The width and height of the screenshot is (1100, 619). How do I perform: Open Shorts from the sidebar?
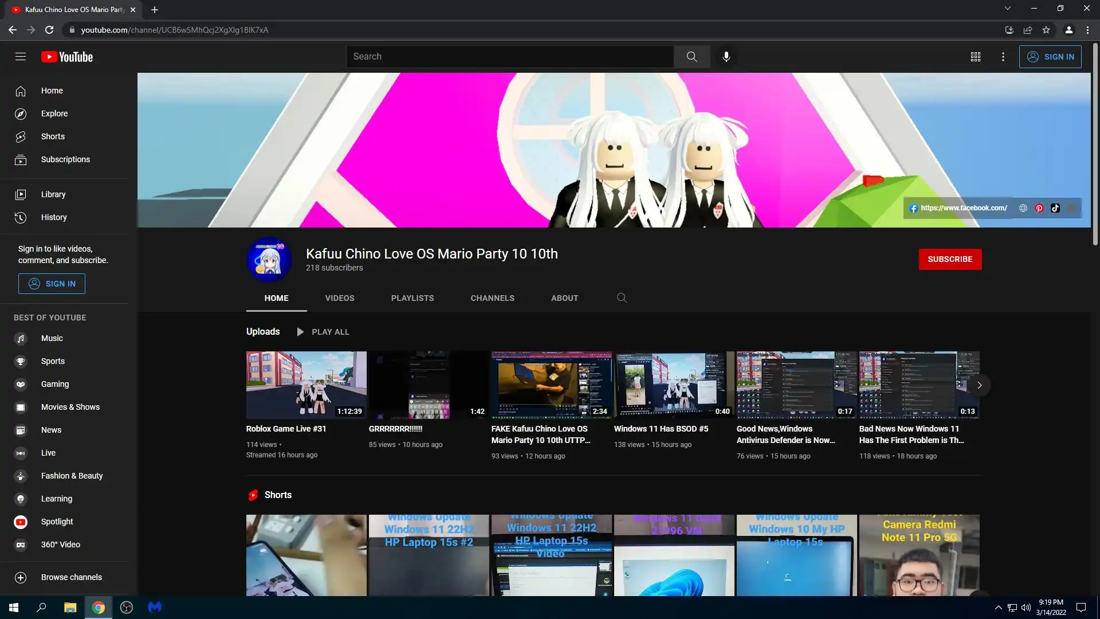[53, 136]
